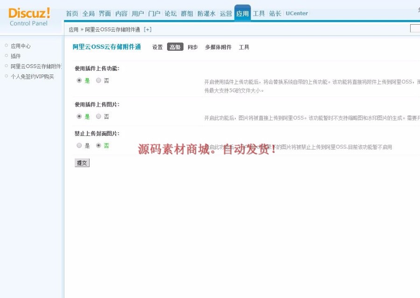Open the 论坛 top menu
420x298 pixels.
tap(171, 14)
